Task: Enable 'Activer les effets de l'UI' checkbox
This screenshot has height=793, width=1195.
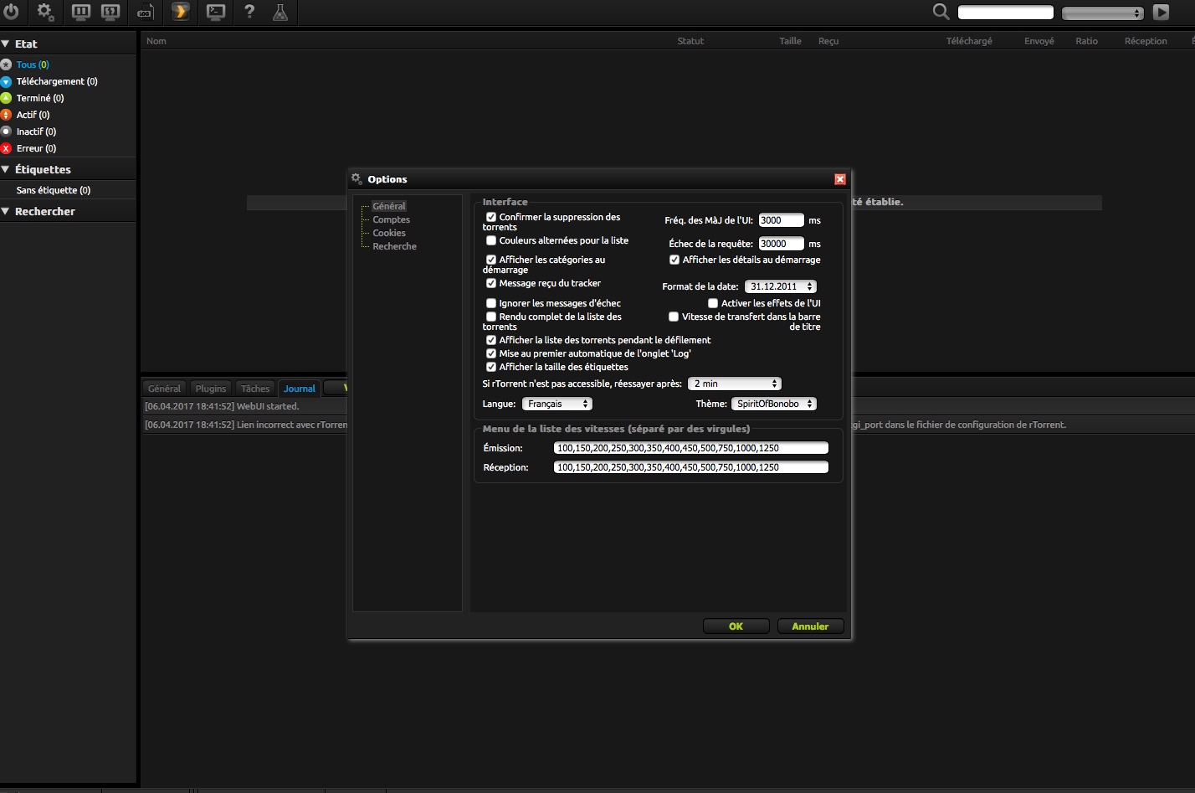Action: (x=713, y=303)
